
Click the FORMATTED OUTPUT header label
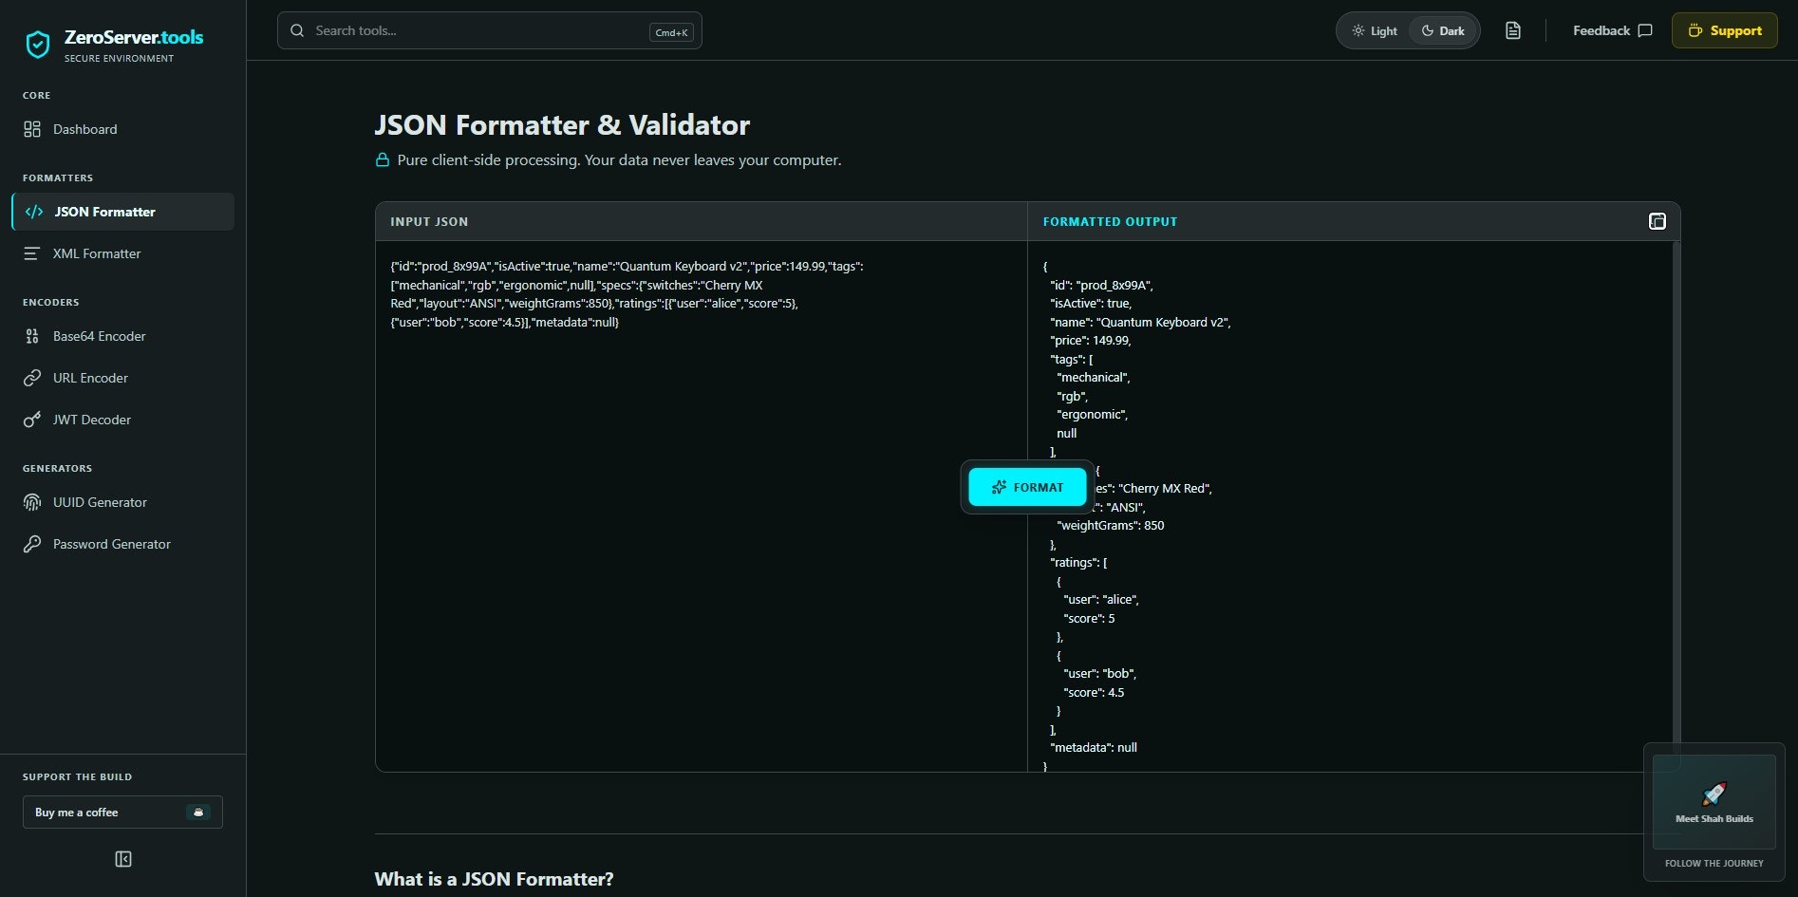tap(1110, 221)
